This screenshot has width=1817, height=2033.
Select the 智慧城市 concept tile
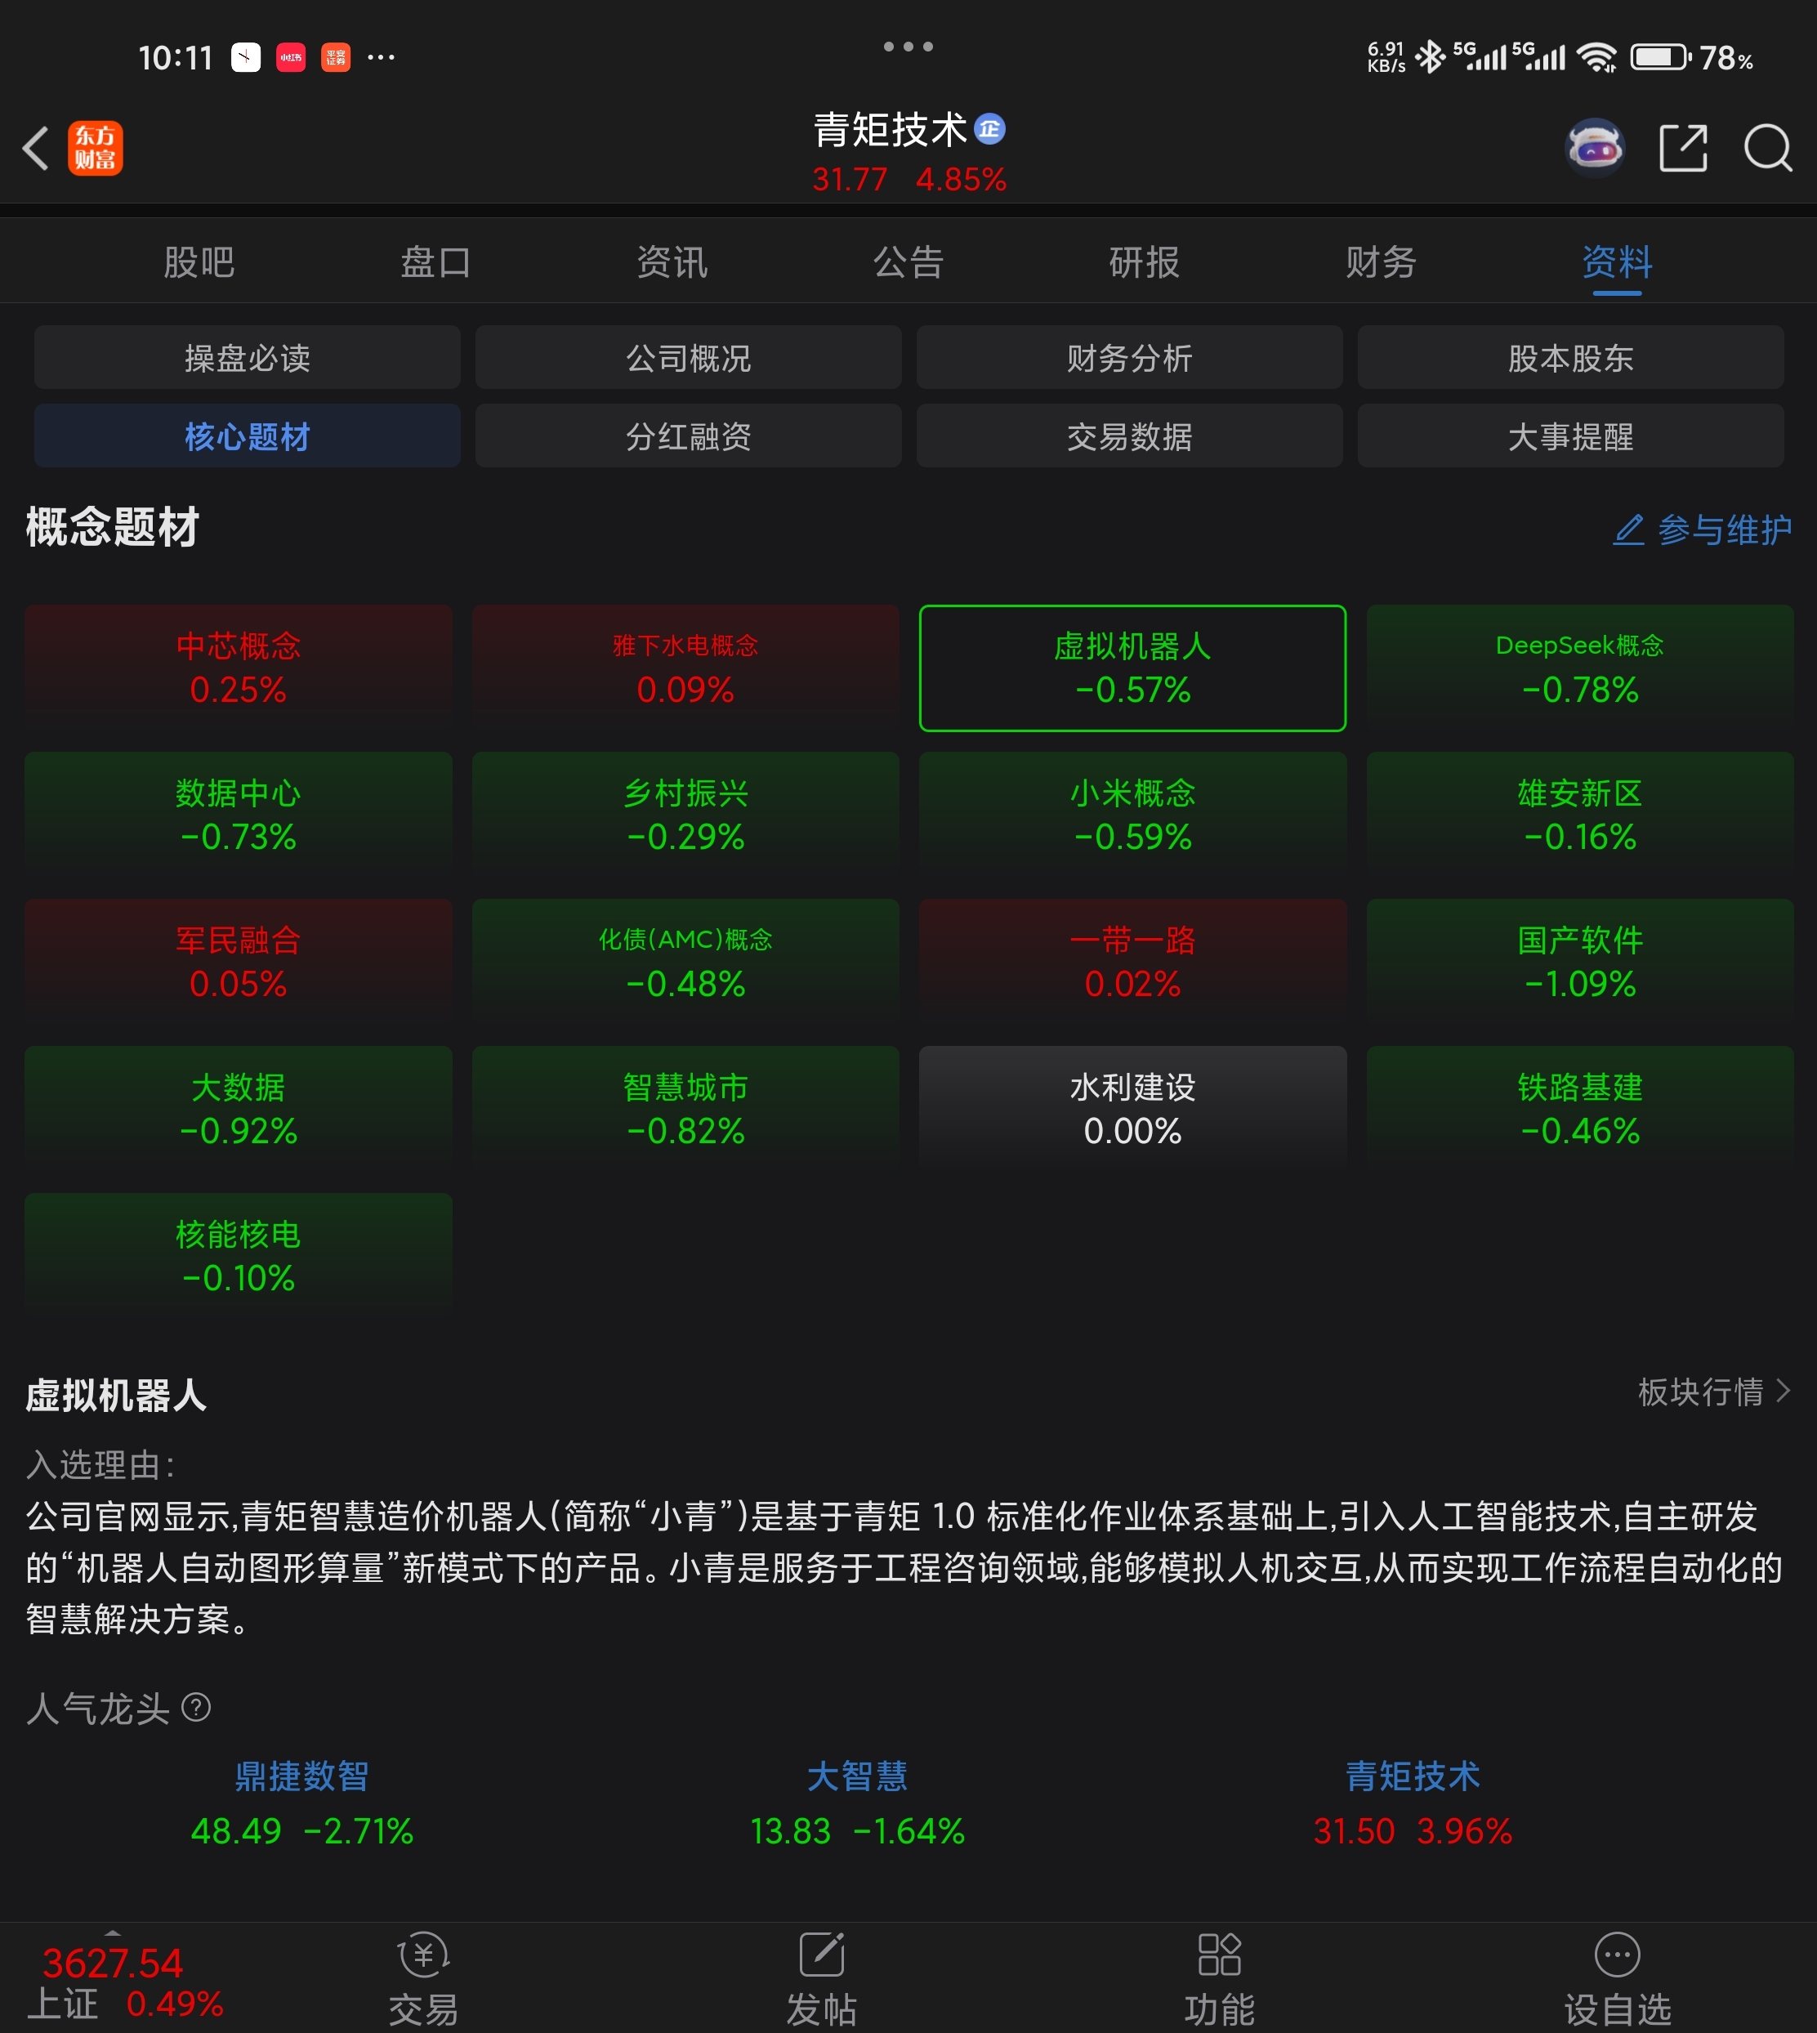685,1108
